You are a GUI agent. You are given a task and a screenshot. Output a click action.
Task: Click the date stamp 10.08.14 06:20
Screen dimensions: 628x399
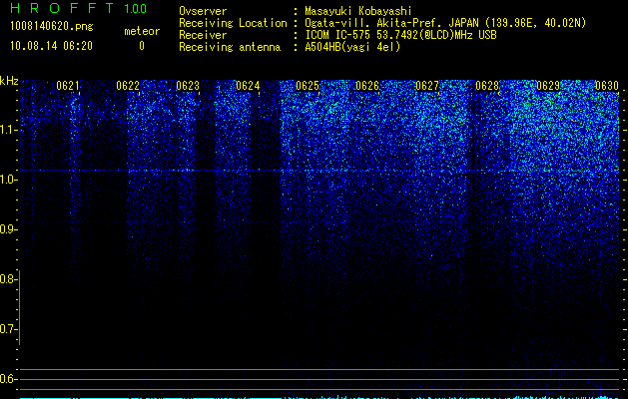[x=51, y=46]
